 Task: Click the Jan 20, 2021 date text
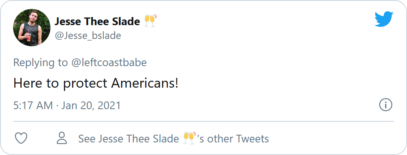click(x=91, y=105)
